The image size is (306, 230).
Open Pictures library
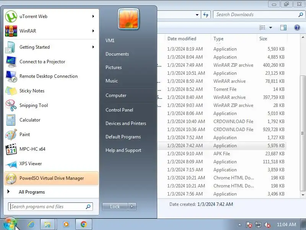114,67
